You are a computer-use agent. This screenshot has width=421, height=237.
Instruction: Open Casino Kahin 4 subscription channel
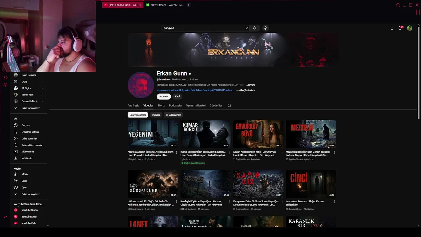tap(29, 101)
